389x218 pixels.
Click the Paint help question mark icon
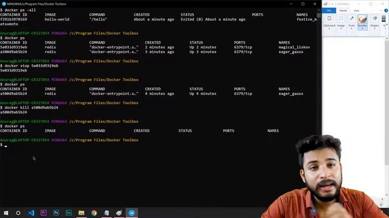point(386,10)
